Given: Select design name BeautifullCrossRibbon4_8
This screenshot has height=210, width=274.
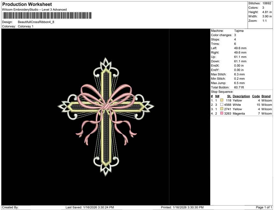Looking at the screenshot, I should tap(36, 22).
